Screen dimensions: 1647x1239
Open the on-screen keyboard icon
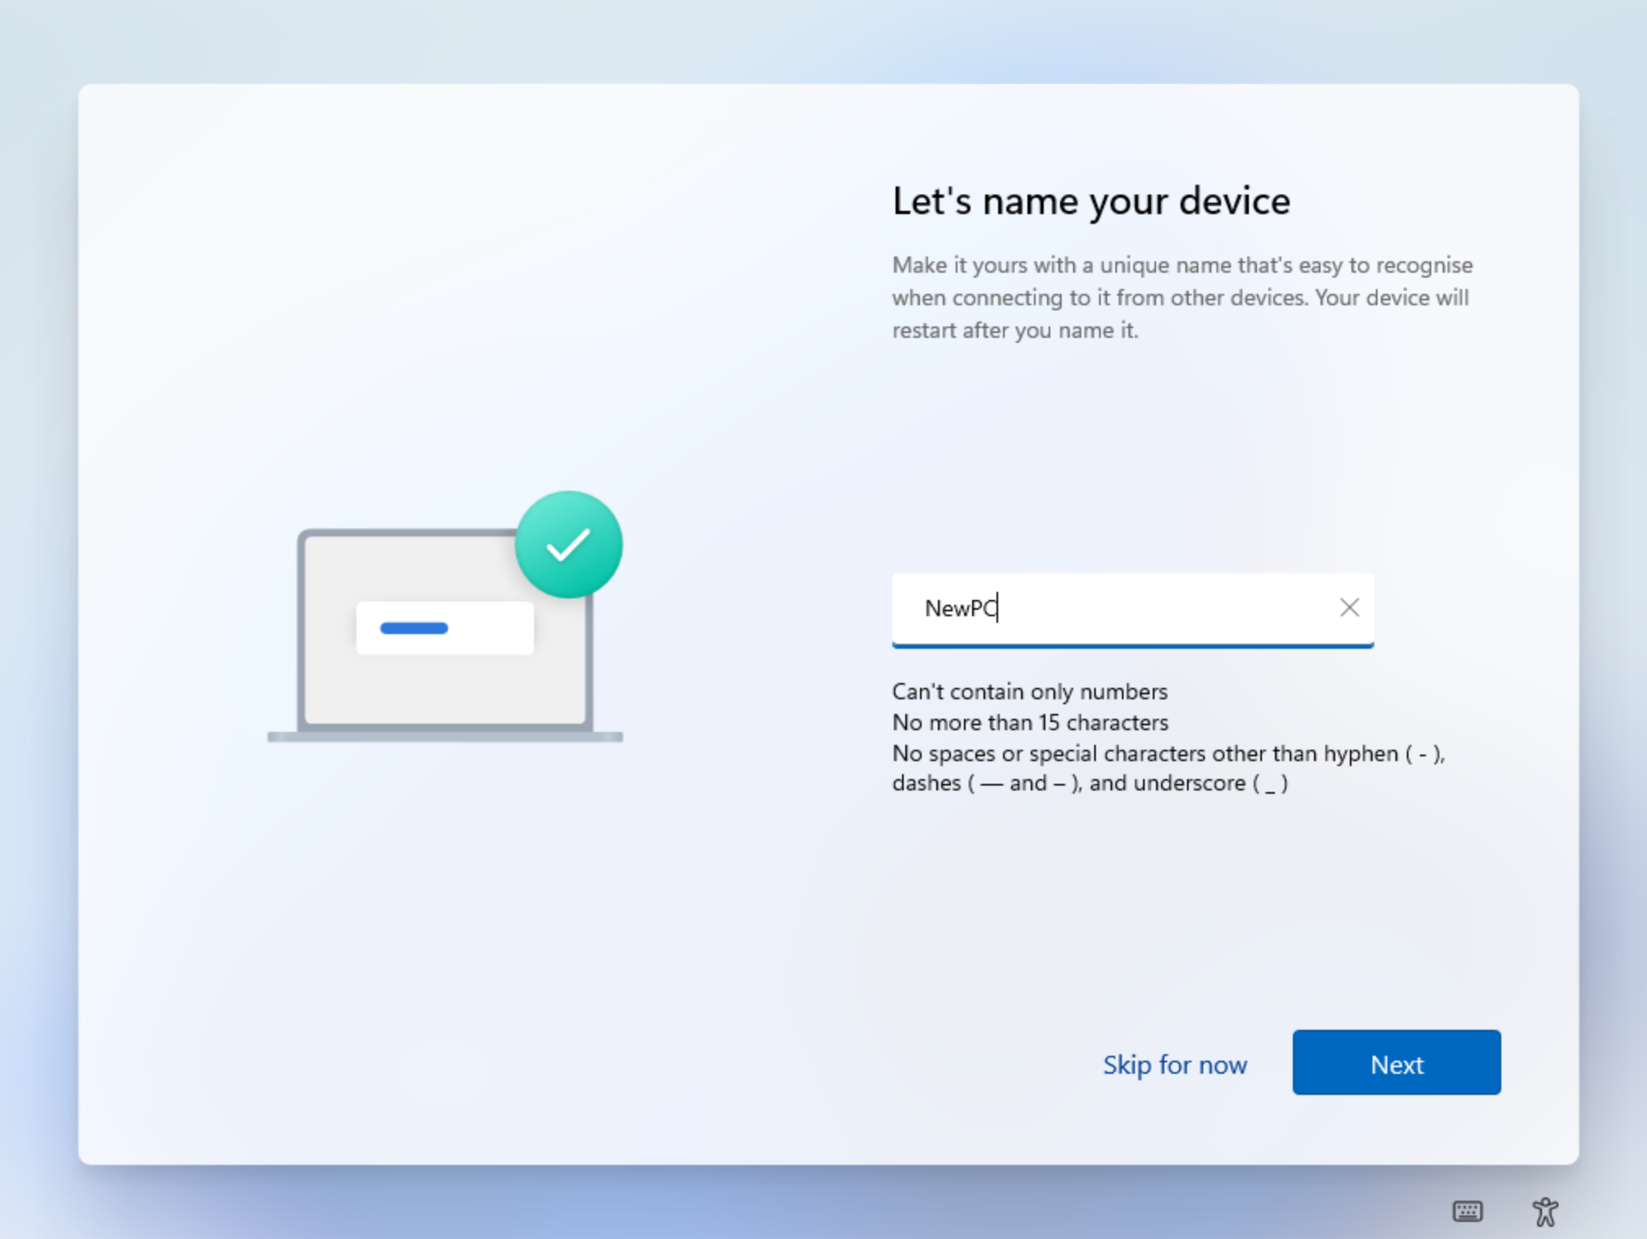(1467, 1211)
